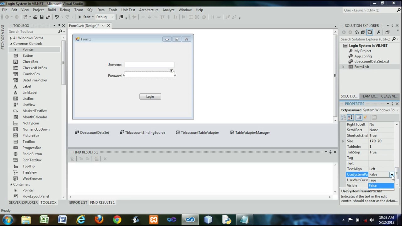Viewport: 402px width, 226px height.
Task: Pin the Toolbox panel
Action: tap(59, 25)
